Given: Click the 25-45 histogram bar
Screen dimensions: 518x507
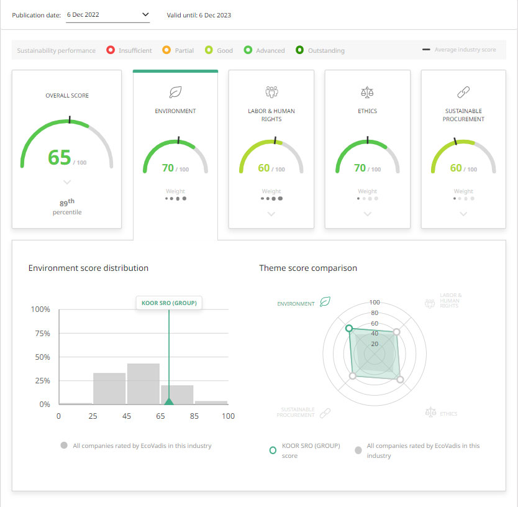Looking at the screenshot, I should tap(109, 388).
